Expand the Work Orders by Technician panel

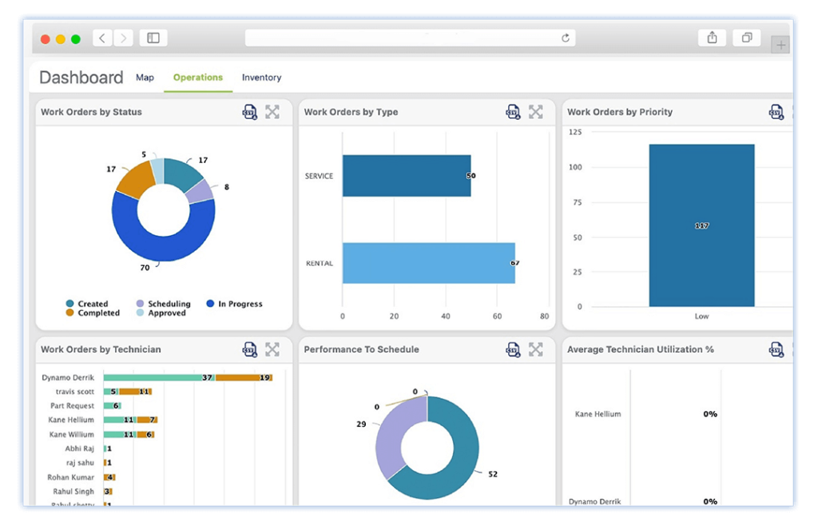(272, 349)
